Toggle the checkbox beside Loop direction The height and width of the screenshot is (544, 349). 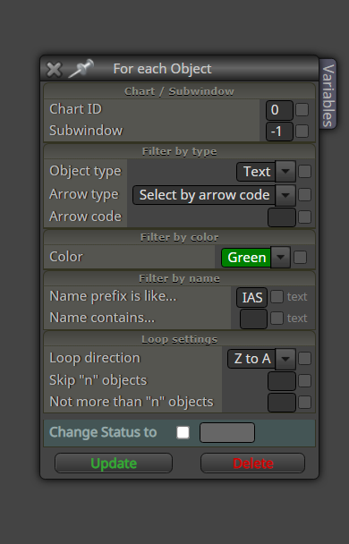[304, 359]
